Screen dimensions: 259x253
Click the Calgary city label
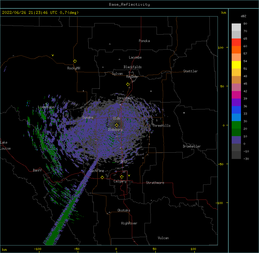click(x=120, y=181)
